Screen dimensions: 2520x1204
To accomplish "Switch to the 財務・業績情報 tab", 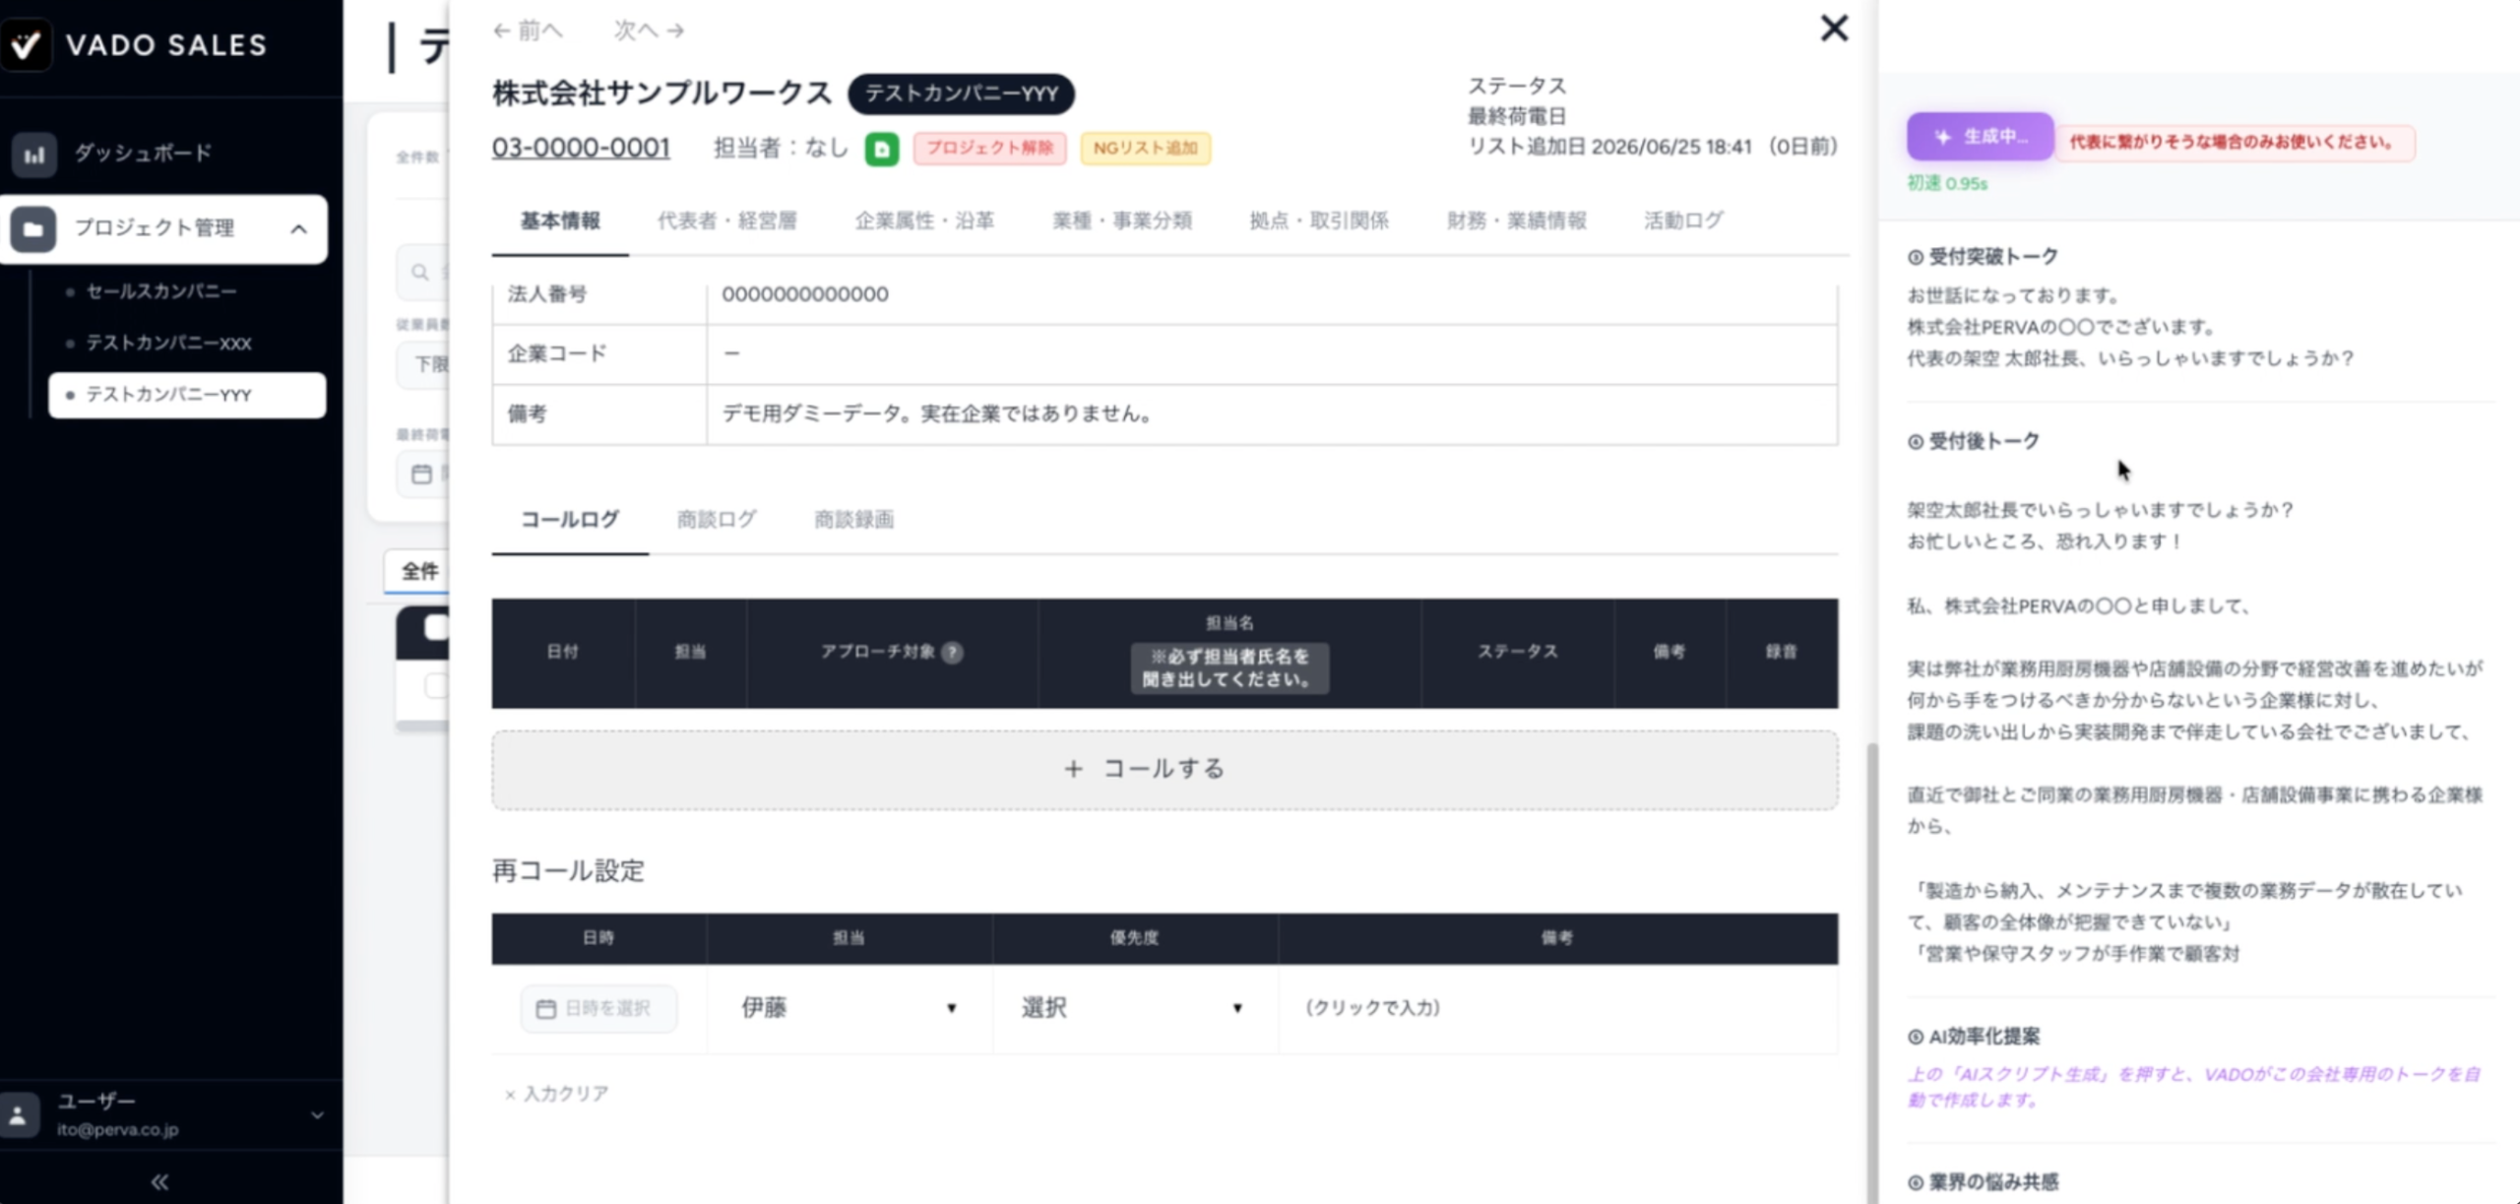I will coord(1516,221).
